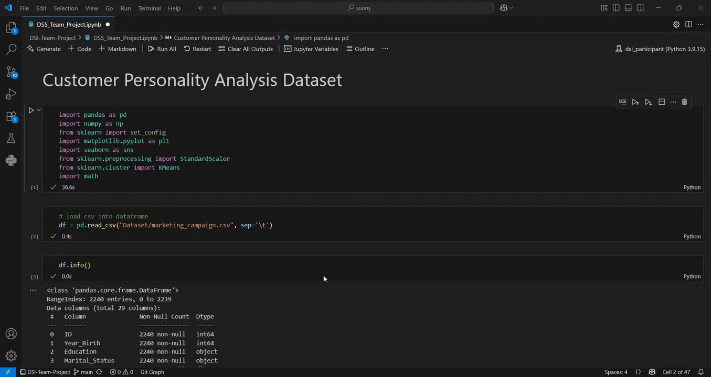Click Clear All Outputs

point(246,49)
